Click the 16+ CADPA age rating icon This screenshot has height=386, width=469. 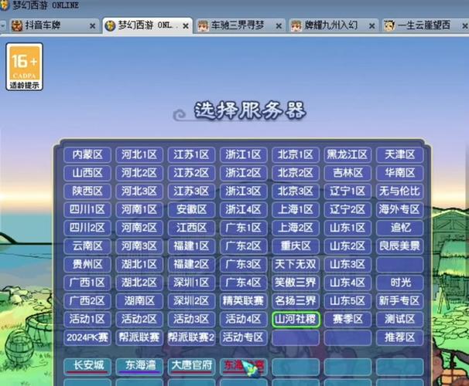pos(24,66)
